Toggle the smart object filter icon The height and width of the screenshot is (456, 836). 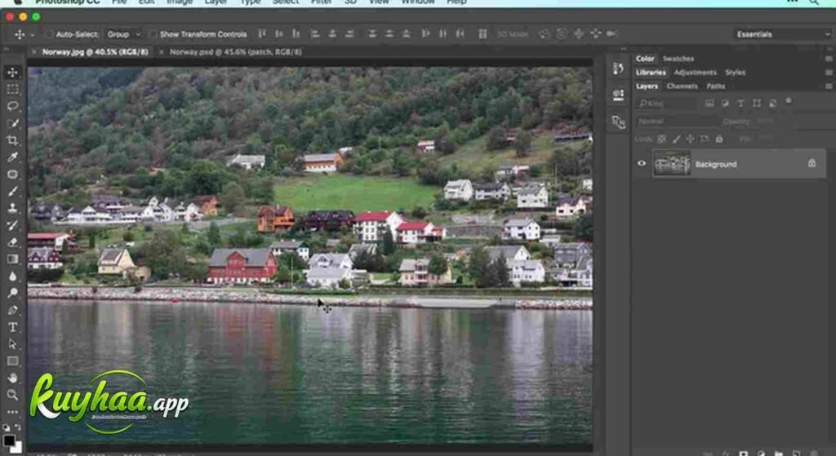tap(772, 104)
